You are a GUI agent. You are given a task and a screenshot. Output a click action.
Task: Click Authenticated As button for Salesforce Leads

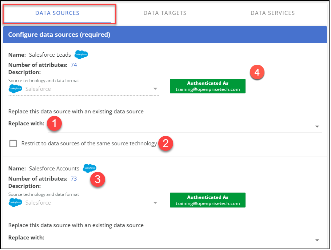coord(207,86)
